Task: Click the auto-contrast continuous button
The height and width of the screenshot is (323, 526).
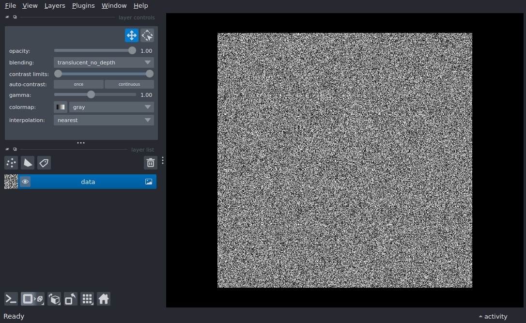Action: pyautogui.click(x=129, y=84)
